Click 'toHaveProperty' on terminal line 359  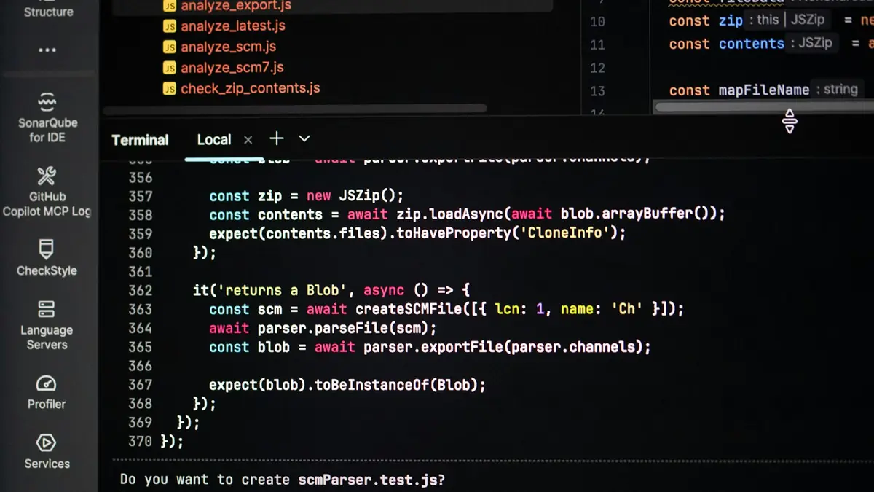[x=452, y=234]
